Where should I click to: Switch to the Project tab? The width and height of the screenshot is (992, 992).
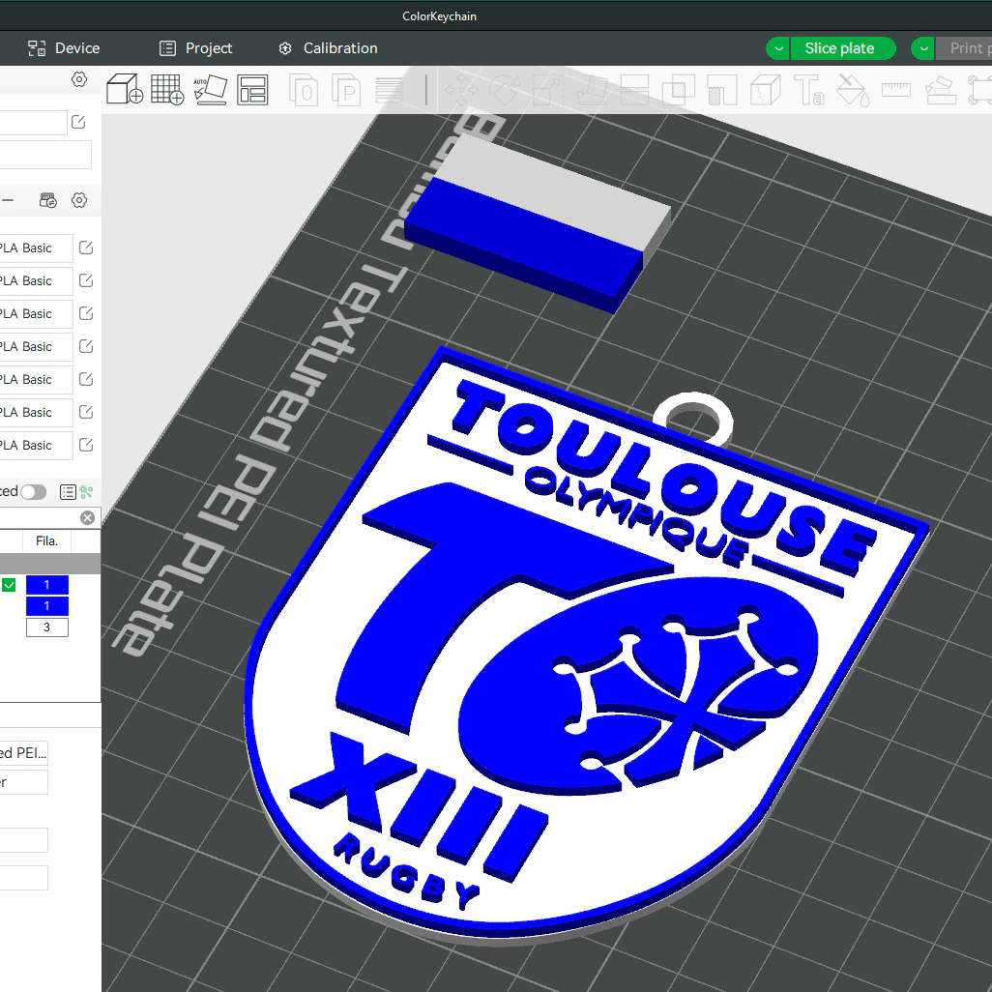tap(195, 48)
